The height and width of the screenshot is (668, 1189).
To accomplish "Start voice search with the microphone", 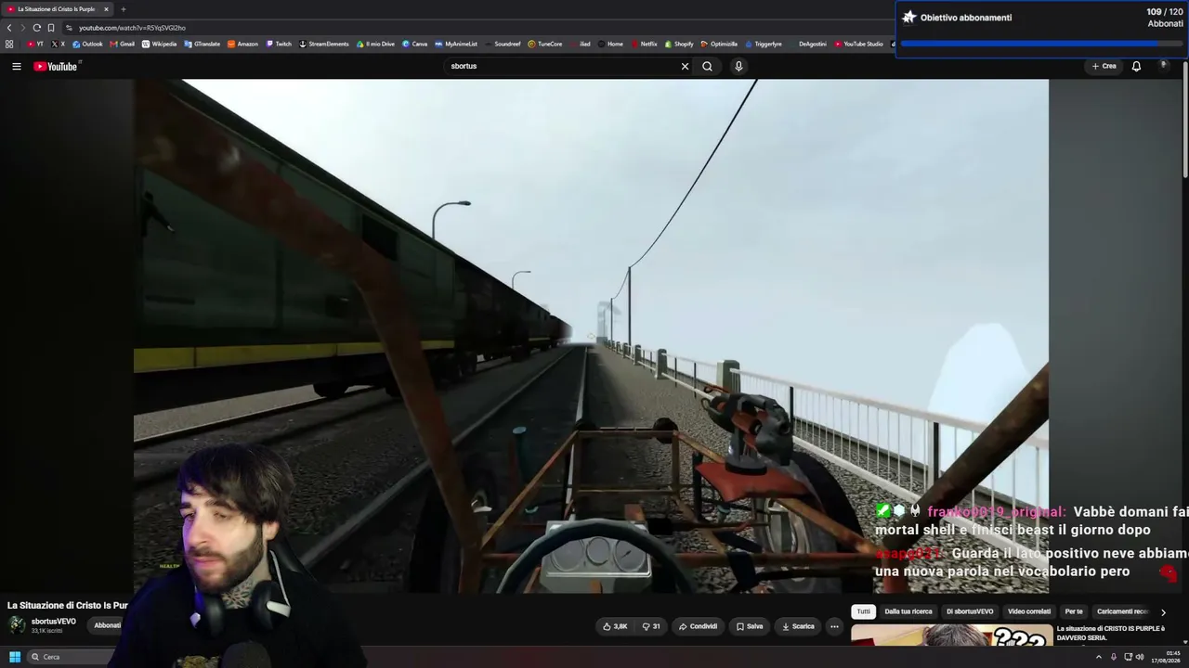I will pyautogui.click(x=738, y=66).
